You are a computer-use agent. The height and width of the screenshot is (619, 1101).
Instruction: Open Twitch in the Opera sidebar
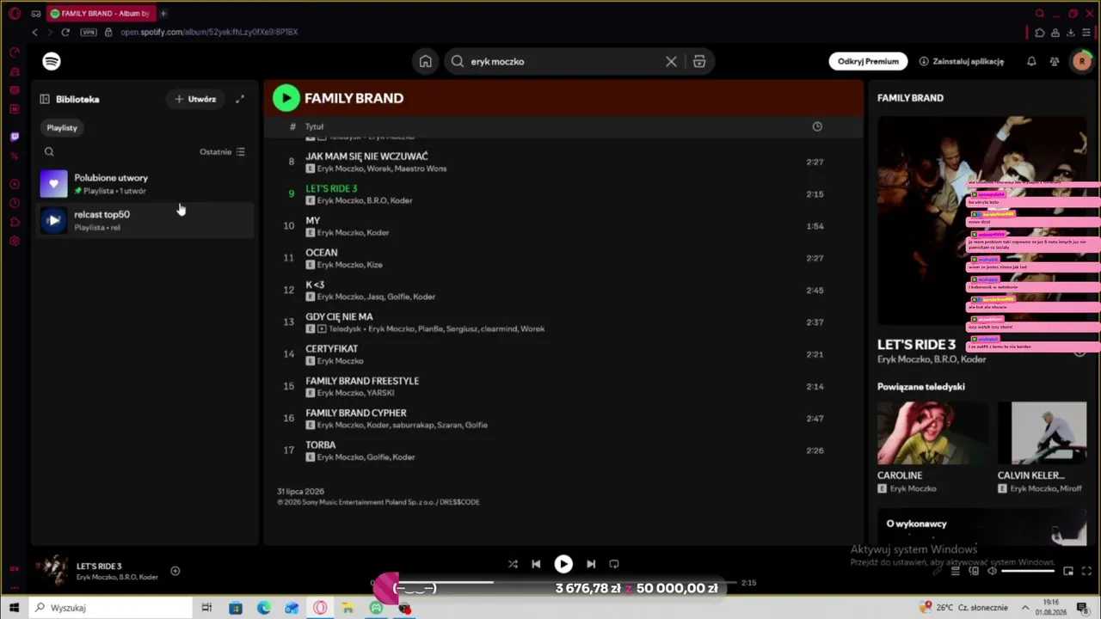click(14, 137)
